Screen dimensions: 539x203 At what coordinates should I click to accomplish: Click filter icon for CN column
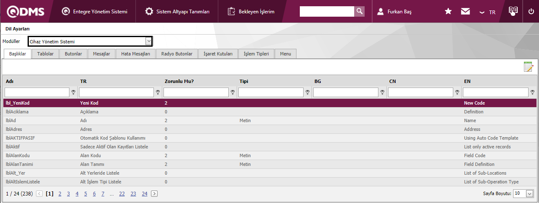(x=457, y=93)
